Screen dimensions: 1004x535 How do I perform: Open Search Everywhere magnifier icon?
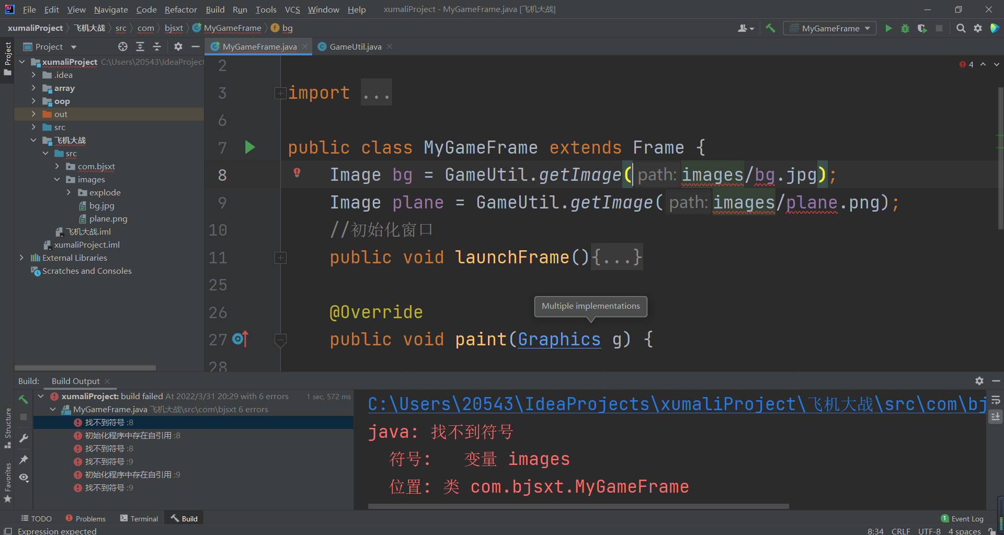[x=961, y=28]
